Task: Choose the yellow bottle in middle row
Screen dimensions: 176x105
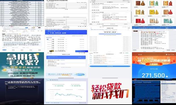Action: click(x=154, y=12)
